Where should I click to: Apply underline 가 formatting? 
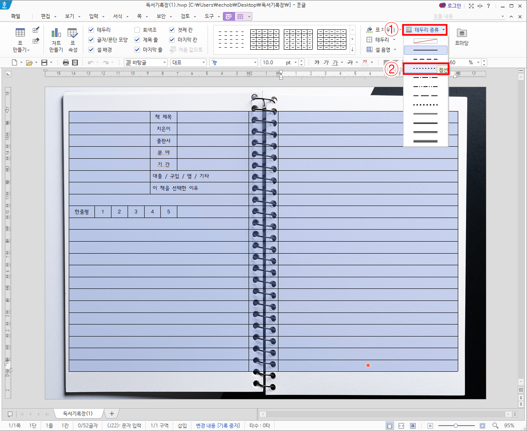[335, 63]
